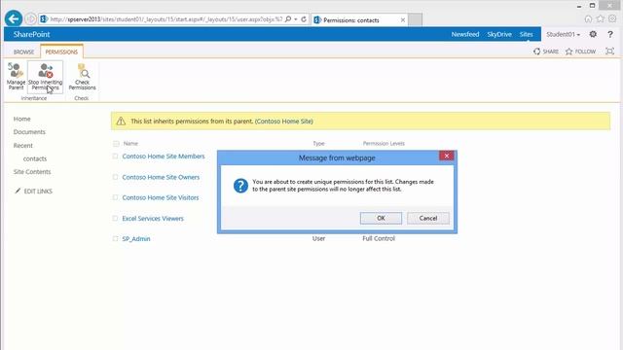Expand the Student01 user menu
Screen dimensions: 623x350
563,35
